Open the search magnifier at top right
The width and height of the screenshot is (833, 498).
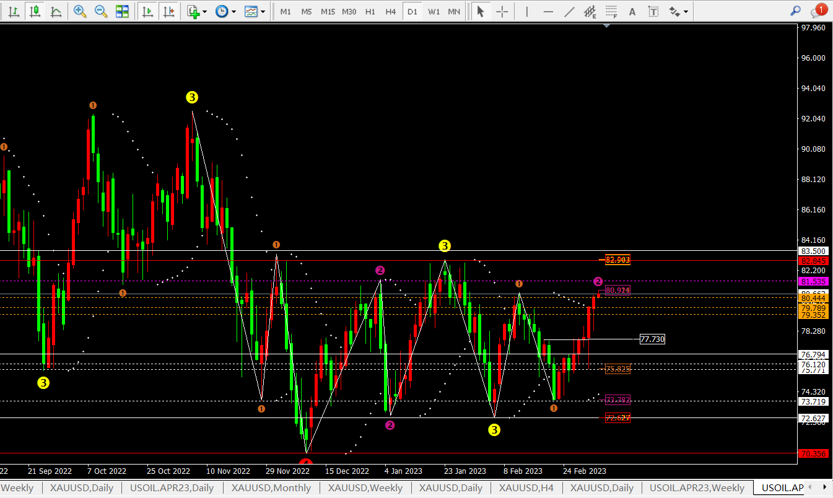(x=796, y=11)
